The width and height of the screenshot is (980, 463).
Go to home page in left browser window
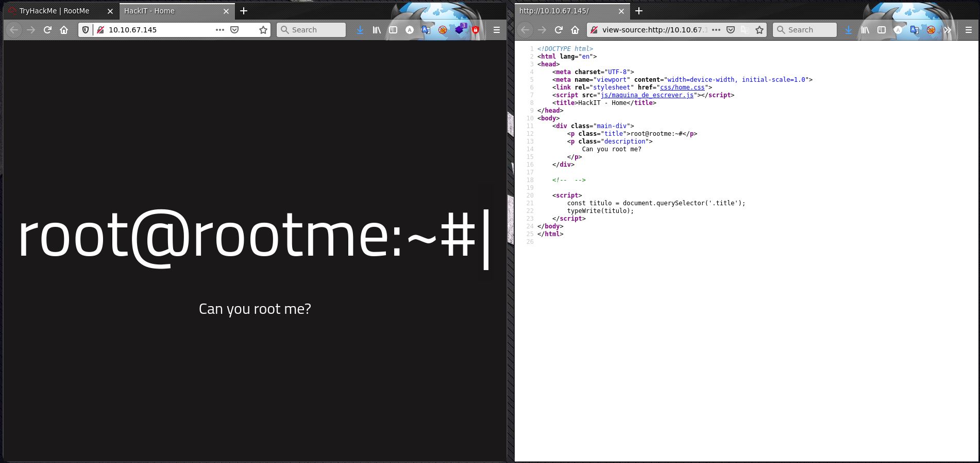tap(64, 30)
